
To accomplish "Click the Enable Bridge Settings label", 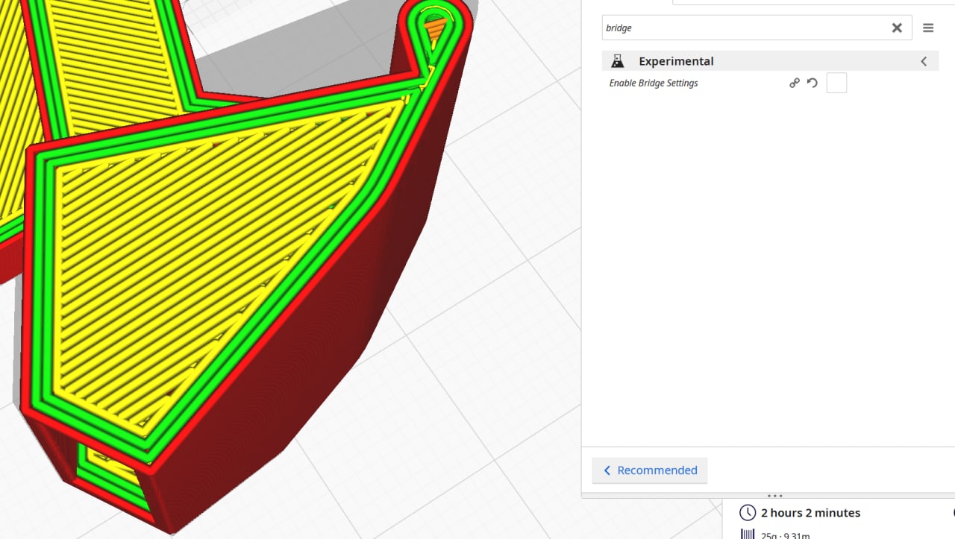I will point(654,83).
